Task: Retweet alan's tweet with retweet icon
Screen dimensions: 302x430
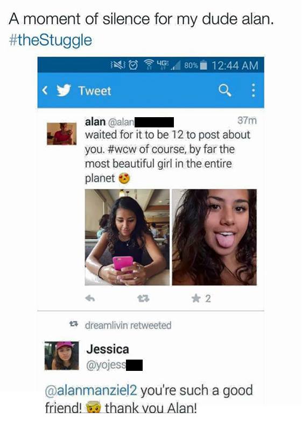Action: click(143, 298)
